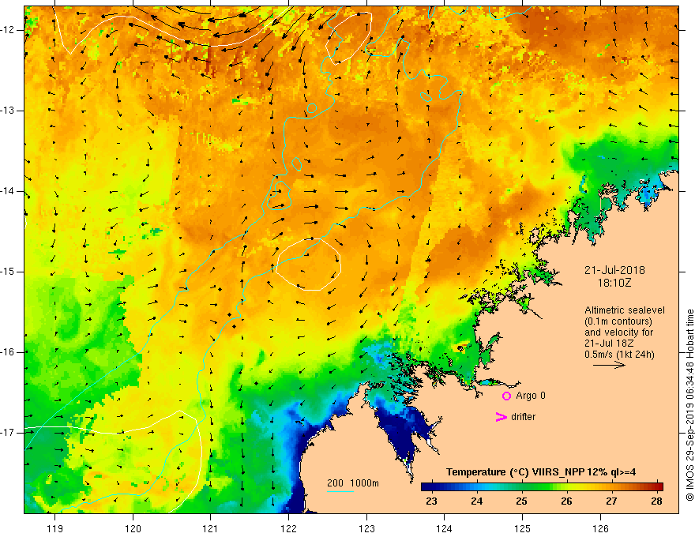
Task: Click the '200 1000m' depth contour label
Action: click(353, 483)
